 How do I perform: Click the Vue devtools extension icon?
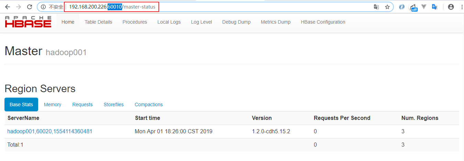[x=424, y=7]
